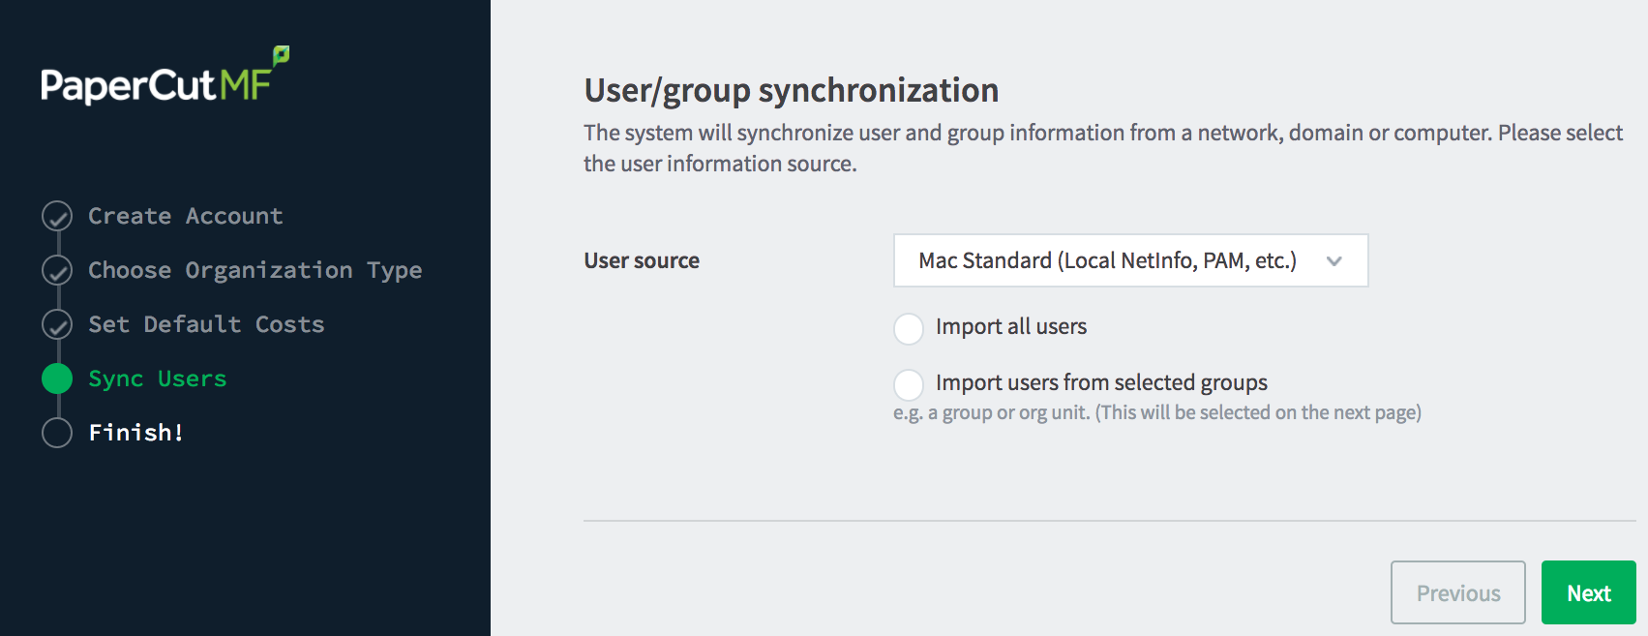Click the Previous button

(x=1458, y=592)
